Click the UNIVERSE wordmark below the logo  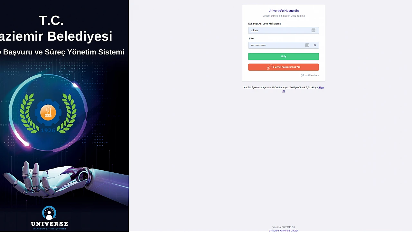[x=49, y=224]
